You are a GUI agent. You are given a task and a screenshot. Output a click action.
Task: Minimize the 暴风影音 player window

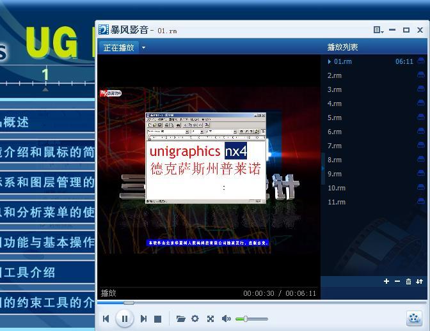pyautogui.click(x=392, y=29)
